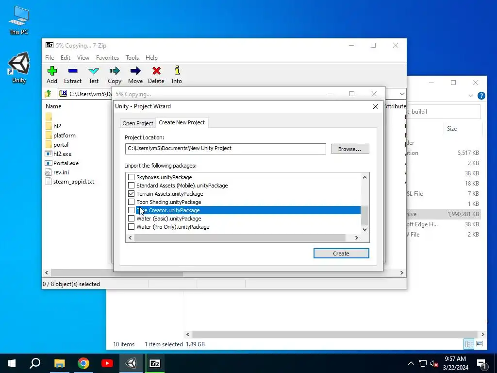
Task: Expand the 7-Zip address path dropdown
Action: (402, 94)
